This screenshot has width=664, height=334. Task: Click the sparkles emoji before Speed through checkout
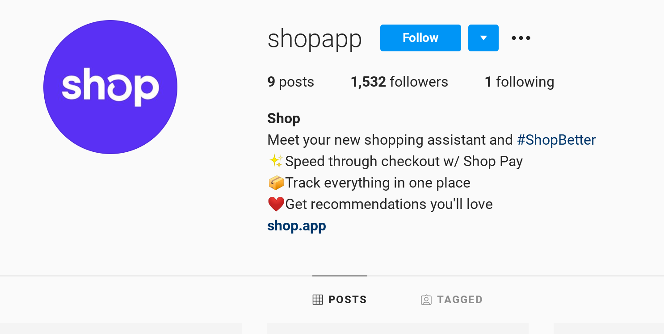(276, 161)
